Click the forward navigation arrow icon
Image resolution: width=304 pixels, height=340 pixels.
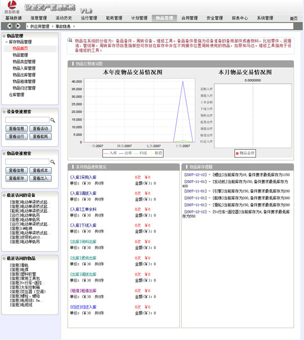(x=18, y=26)
